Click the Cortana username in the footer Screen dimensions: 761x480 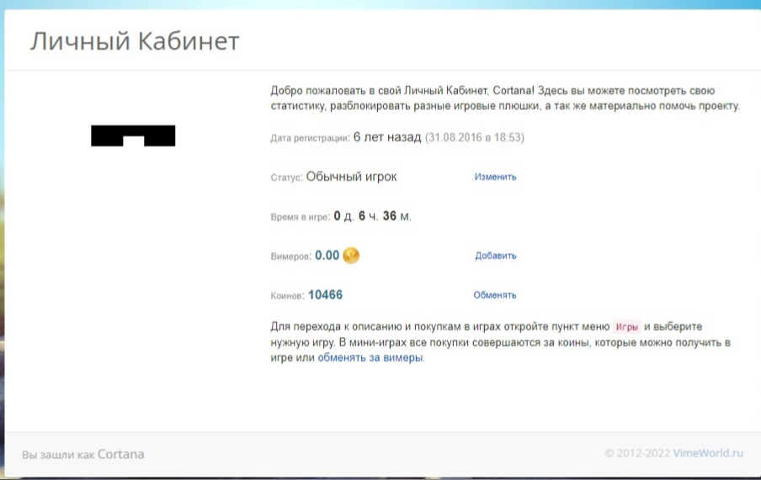pyautogui.click(x=120, y=455)
